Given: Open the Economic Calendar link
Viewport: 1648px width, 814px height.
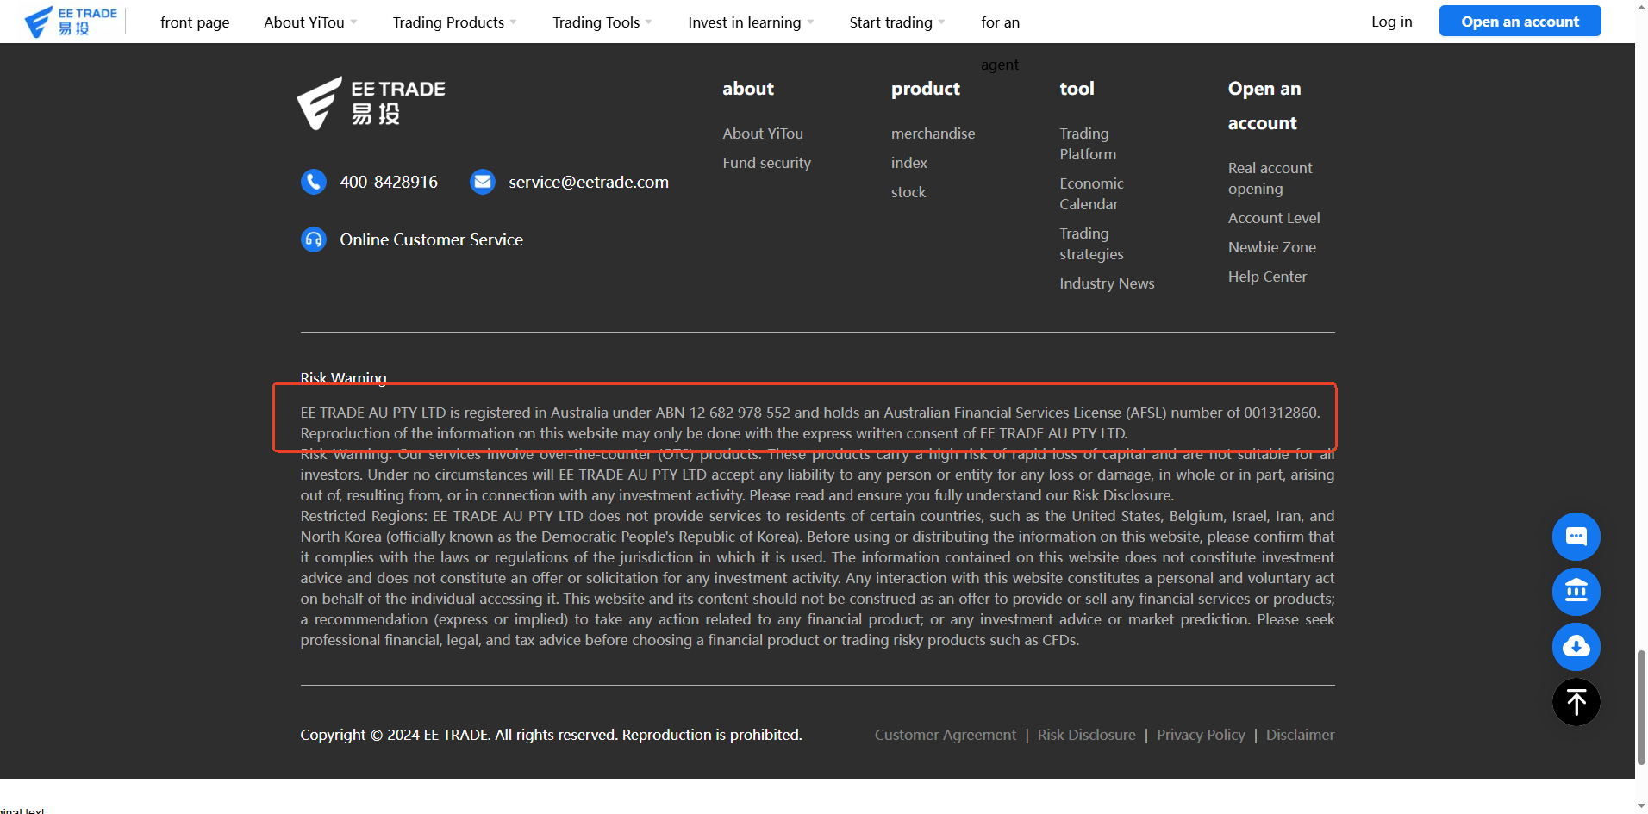Looking at the screenshot, I should tap(1091, 194).
